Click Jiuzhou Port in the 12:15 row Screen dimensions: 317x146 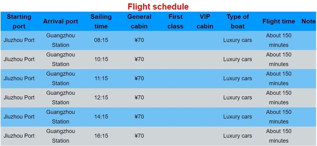19,98
